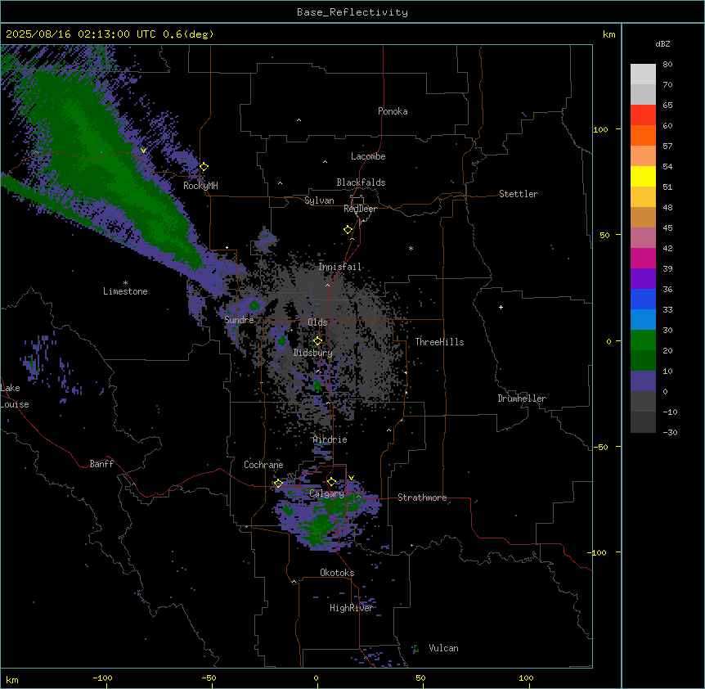Click the asterisk marker above Limestone
Viewport: 705px width, 689px height.
coord(125,283)
